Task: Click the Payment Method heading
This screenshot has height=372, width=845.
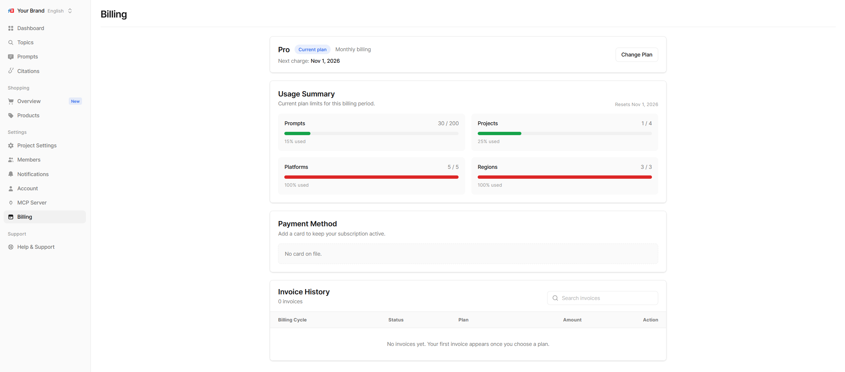Action: (x=307, y=224)
